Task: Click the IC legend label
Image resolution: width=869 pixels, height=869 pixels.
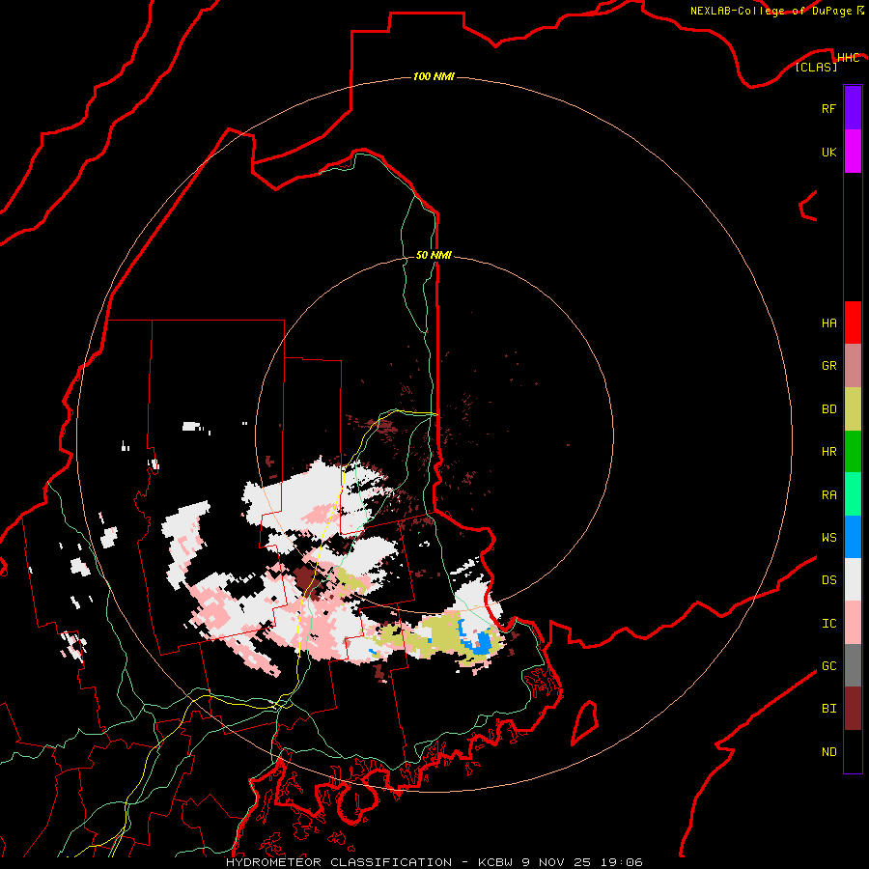Action: click(828, 624)
